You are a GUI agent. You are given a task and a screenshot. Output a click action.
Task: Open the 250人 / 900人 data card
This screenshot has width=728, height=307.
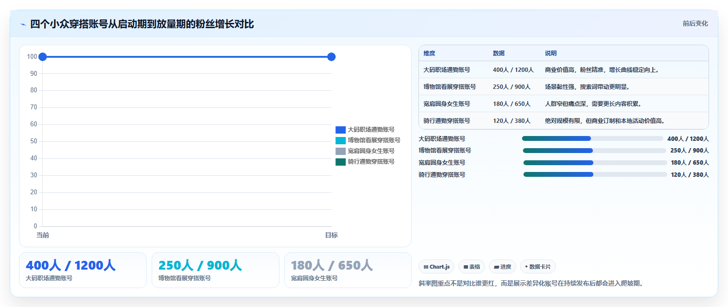pyautogui.click(x=215, y=270)
